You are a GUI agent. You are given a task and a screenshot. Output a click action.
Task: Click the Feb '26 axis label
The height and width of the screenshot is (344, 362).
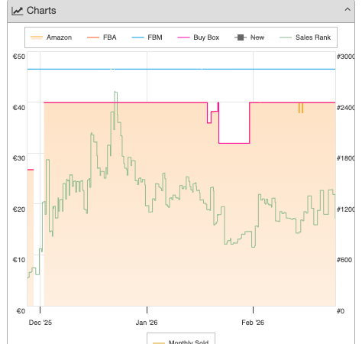point(253,323)
